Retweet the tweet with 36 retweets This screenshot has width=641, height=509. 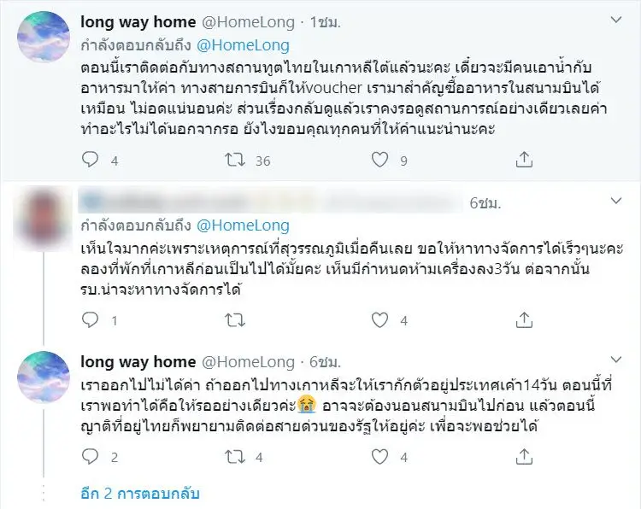coord(232,159)
